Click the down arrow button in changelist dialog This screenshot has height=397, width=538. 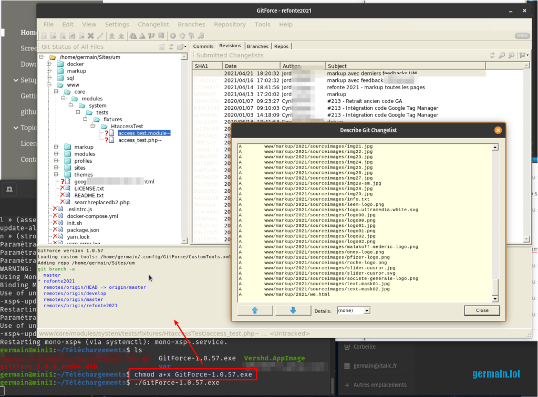click(293, 310)
